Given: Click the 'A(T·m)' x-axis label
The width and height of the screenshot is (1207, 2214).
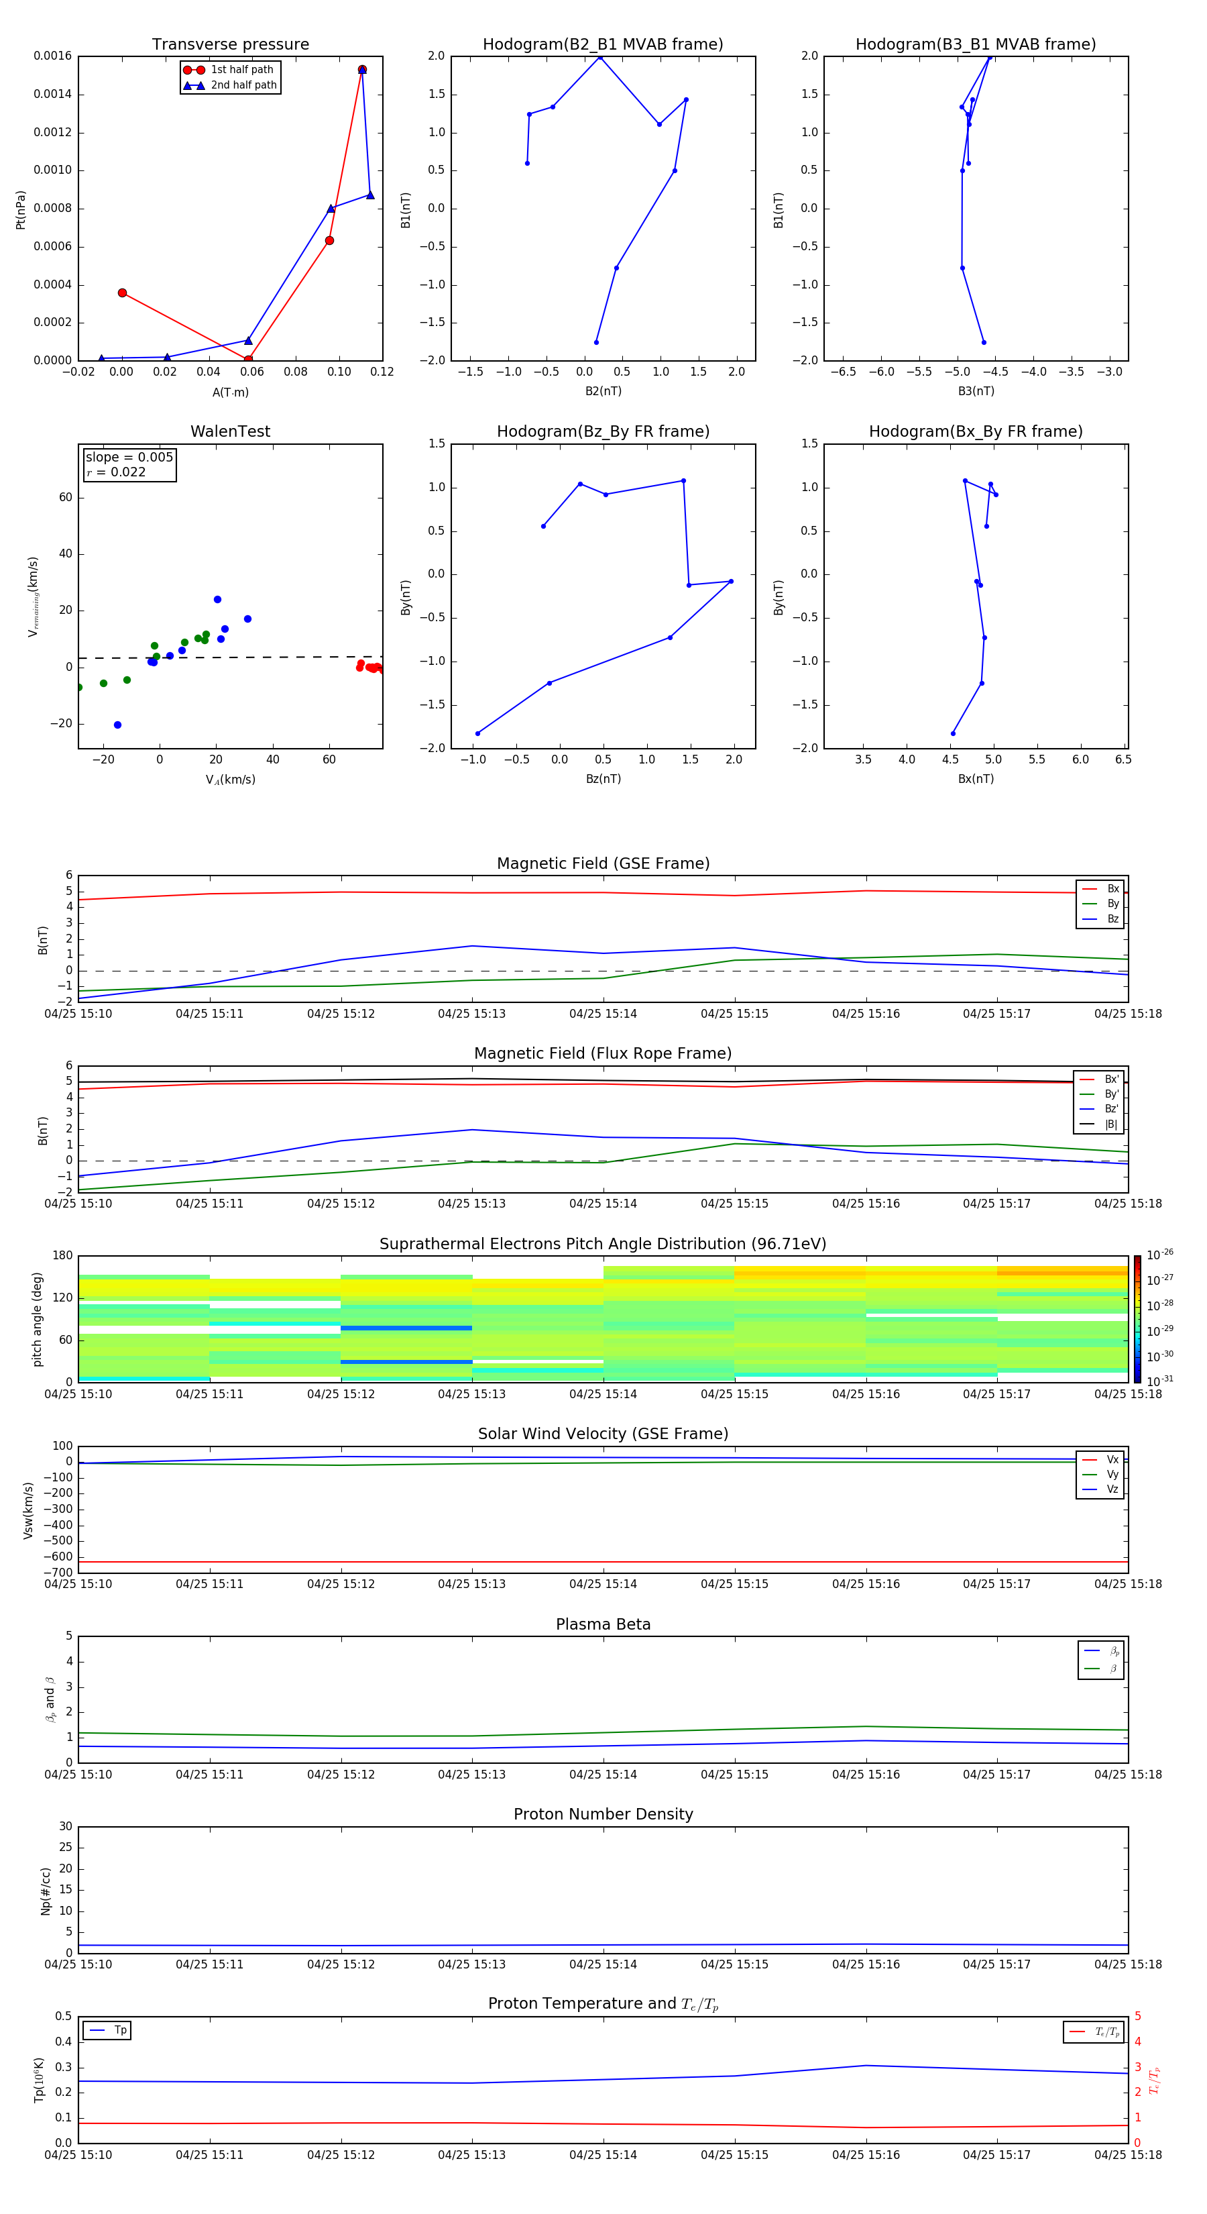Looking at the screenshot, I should 230,392.
